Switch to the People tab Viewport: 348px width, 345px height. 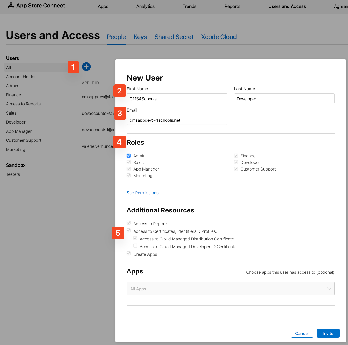116,37
